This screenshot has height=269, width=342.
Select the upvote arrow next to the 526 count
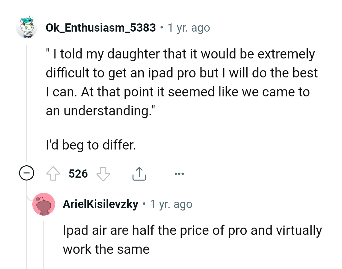pos(53,173)
